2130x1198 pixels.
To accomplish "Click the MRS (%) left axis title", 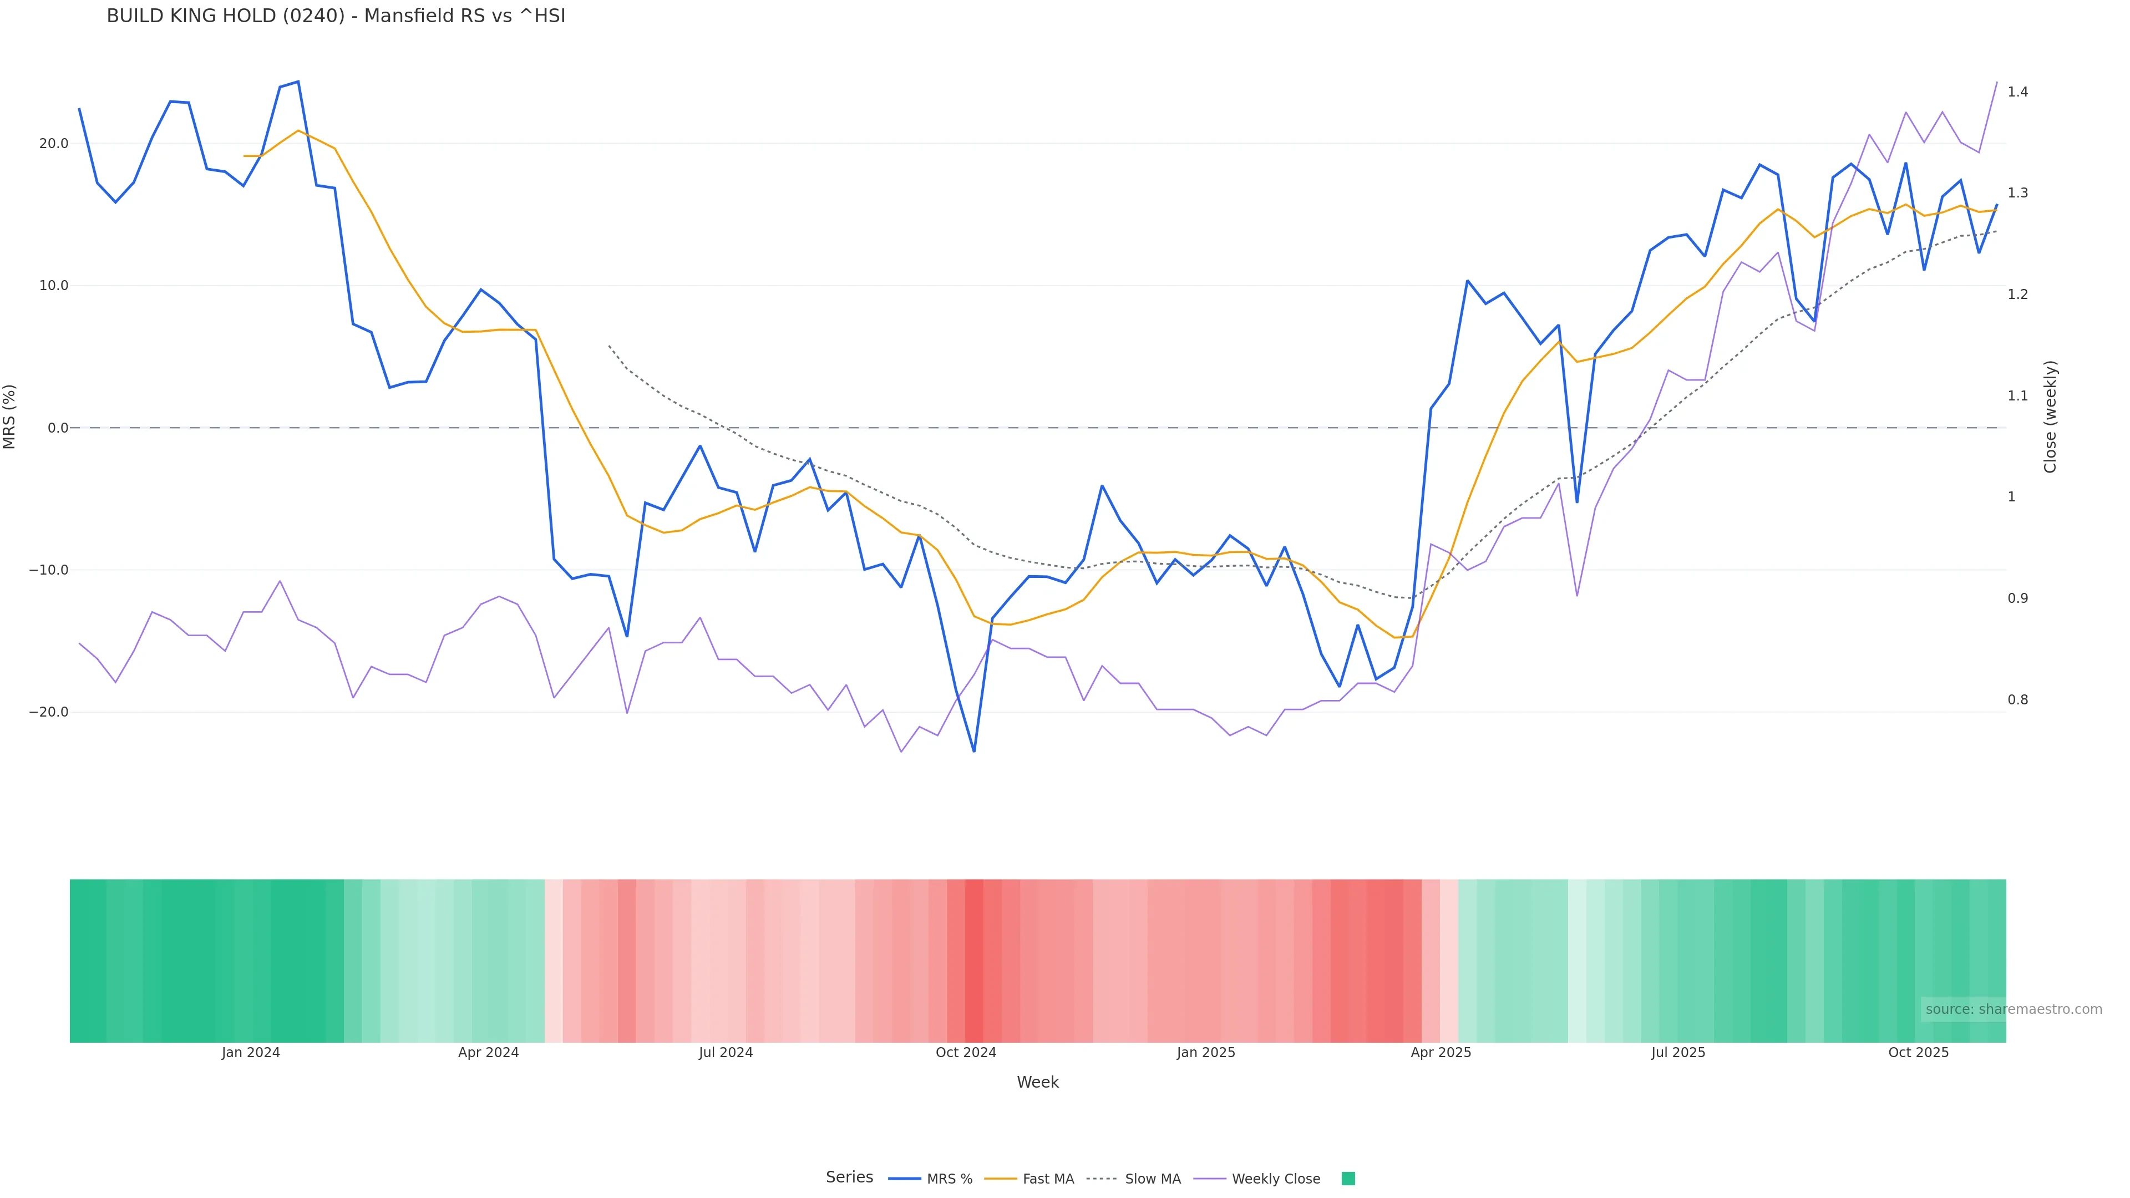I will [x=10, y=417].
